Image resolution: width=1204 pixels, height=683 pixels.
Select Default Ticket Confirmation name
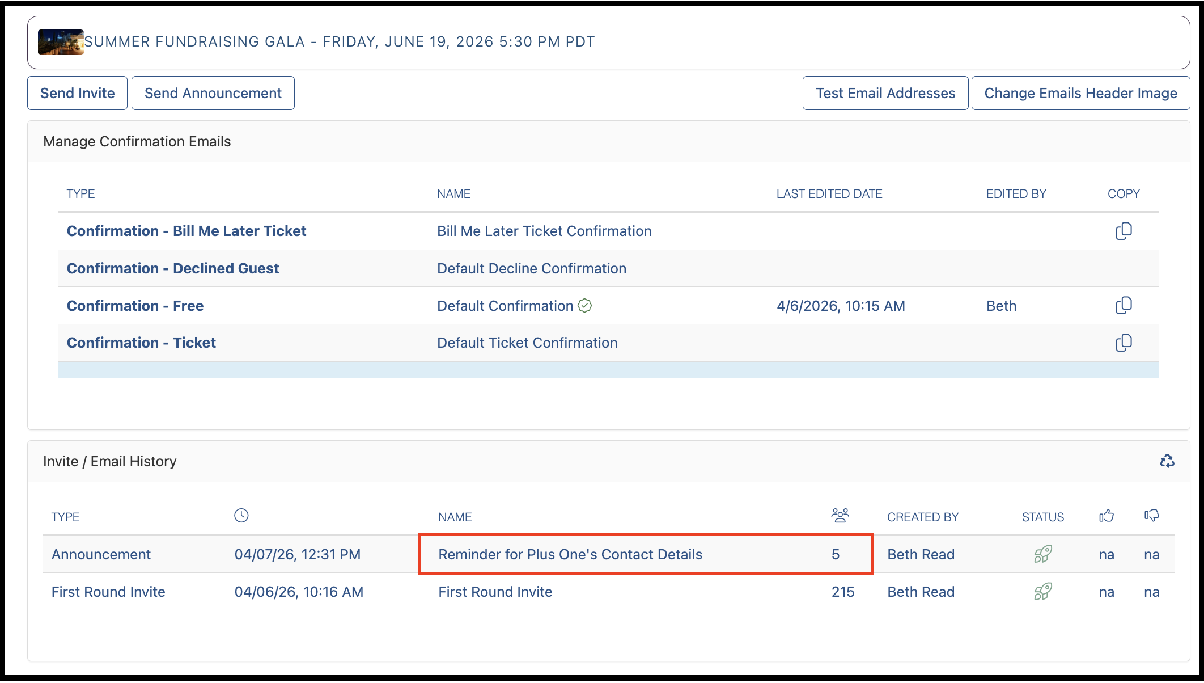point(527,343)
